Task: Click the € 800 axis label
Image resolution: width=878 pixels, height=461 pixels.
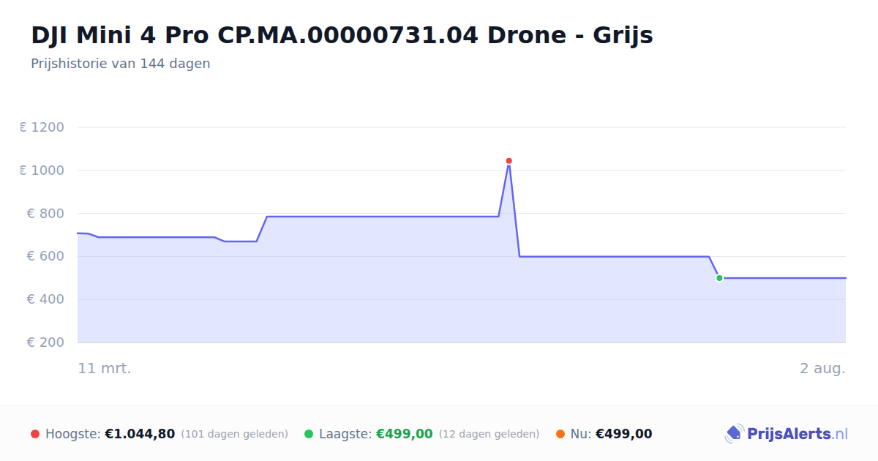Action: pyautogui.click(x=46, y=214)
